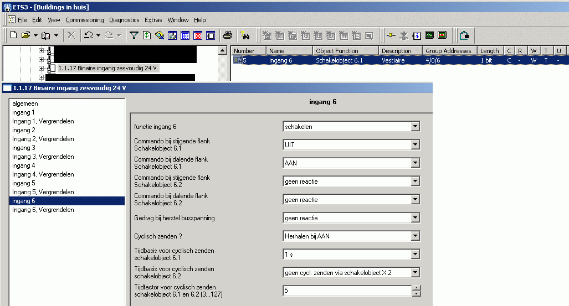Click the greyed-out Redo icon
Screen dimensions: 569x306
click(109, 35)
